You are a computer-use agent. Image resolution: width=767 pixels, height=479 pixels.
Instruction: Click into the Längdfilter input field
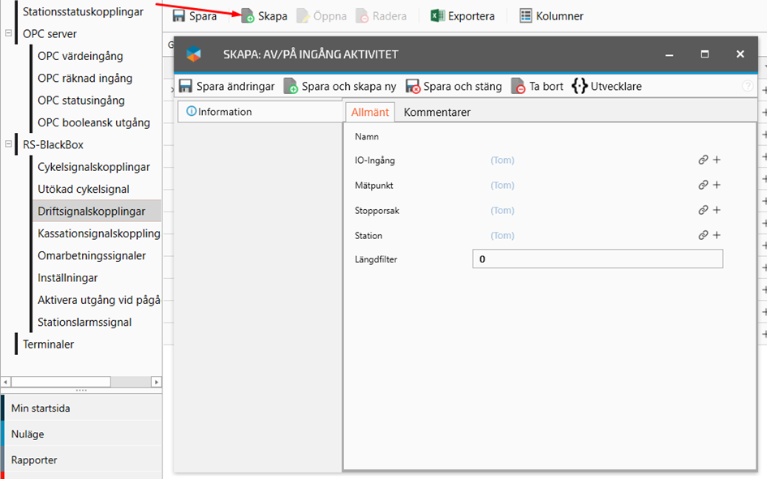click(597, 259)
